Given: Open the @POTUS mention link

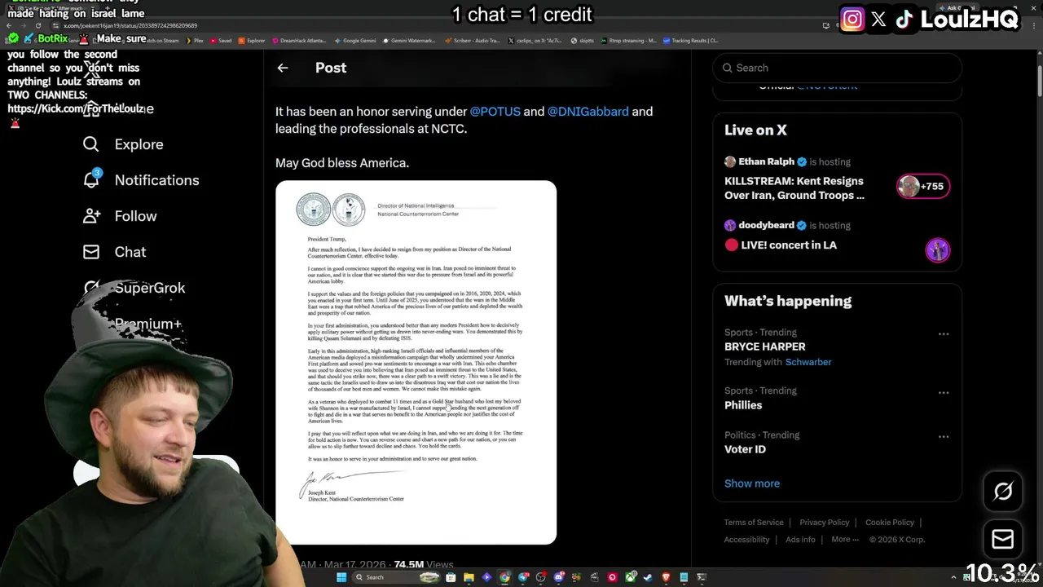Looking at the screenshot, I should pos(495,112).
